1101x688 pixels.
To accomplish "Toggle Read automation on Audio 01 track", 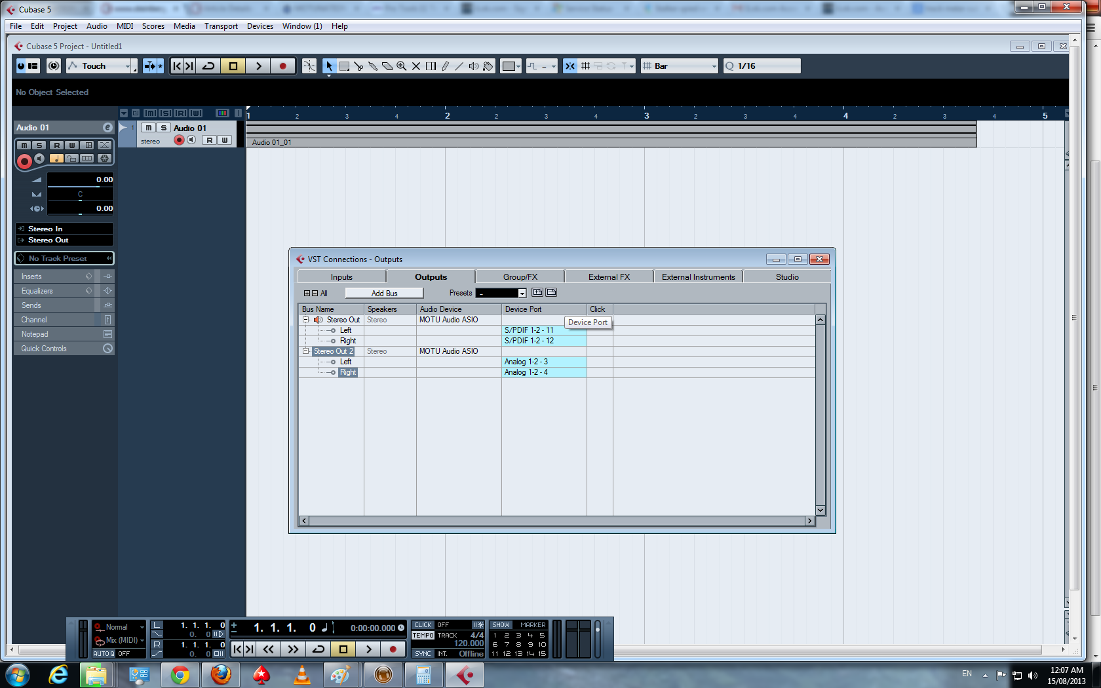I will [x=210, y=140].
